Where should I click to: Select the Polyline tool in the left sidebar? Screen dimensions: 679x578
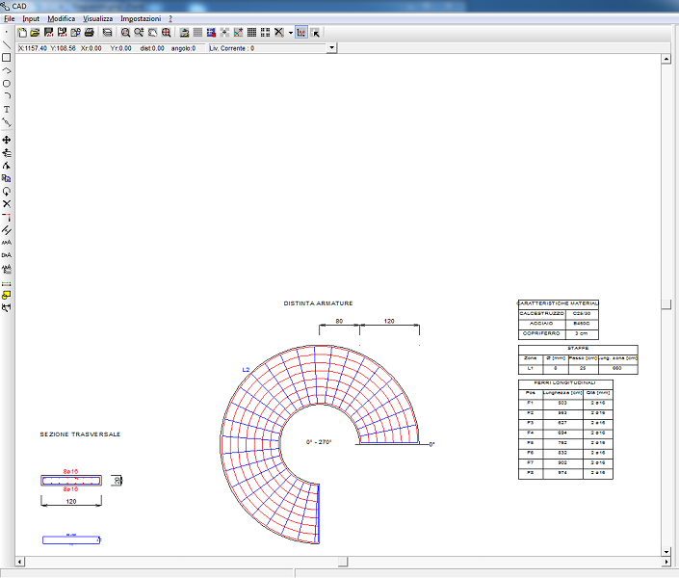(7, 70)
